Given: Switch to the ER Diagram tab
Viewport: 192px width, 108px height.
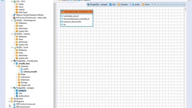Looking at the screenshot, I should click(84, 1).
